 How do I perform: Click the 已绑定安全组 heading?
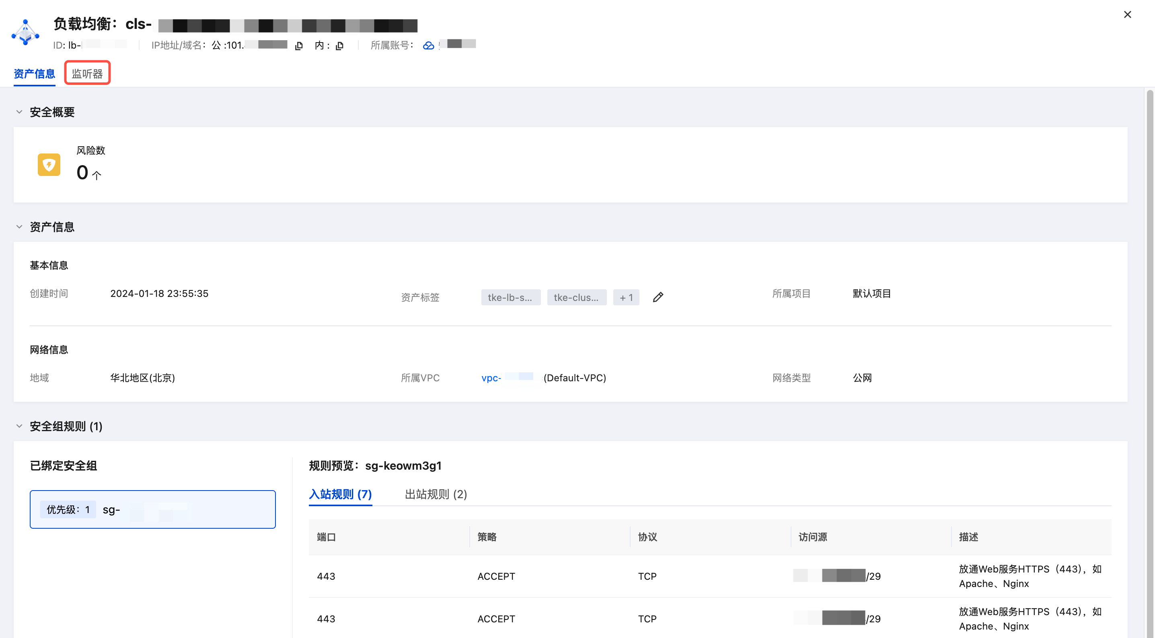click(x=63, y=466)
